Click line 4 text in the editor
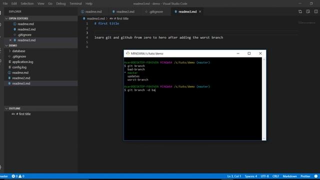 158,37
